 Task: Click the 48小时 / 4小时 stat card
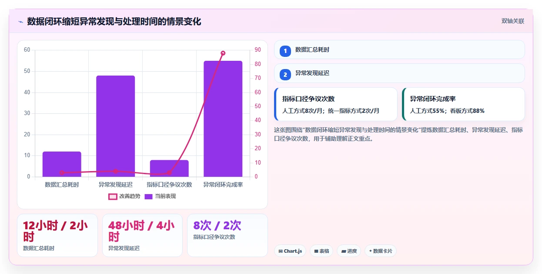pyautogui.click(x=142, y=235)
